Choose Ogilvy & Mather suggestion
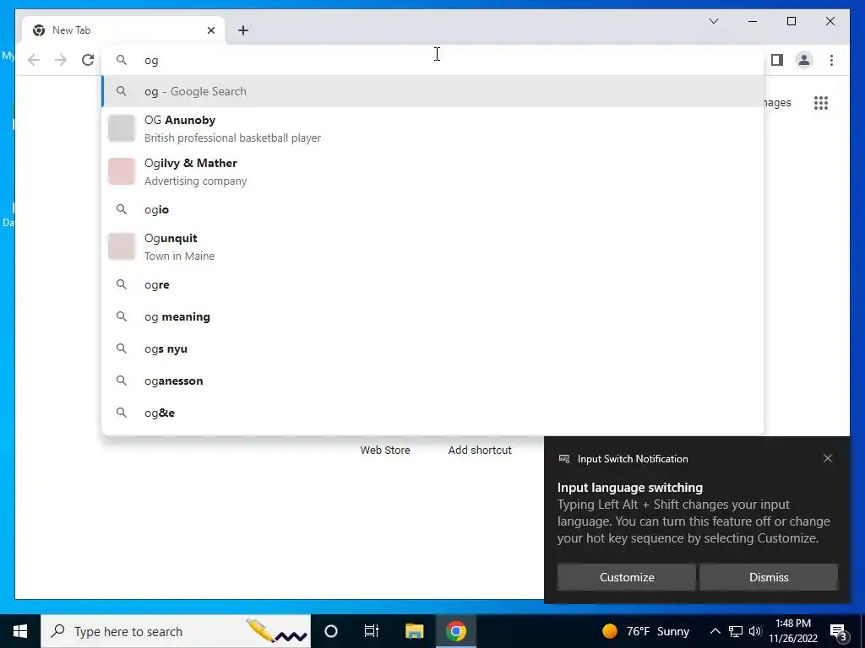Image resolution: width=865 pixels, height=648 pixels. 432,171
